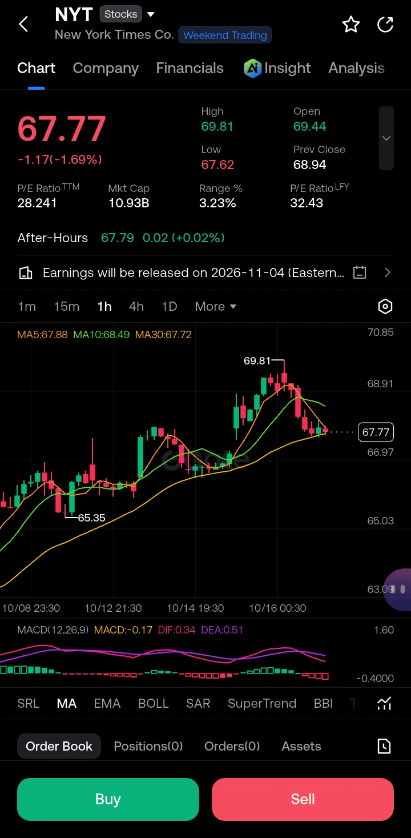Tap the Open price value 69.44
This screenshot has width=411, height=838.
coord(310,126)
